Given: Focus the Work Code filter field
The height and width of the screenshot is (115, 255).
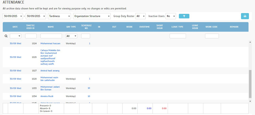Looking at the screenshot, I should [x=212, y=36].
